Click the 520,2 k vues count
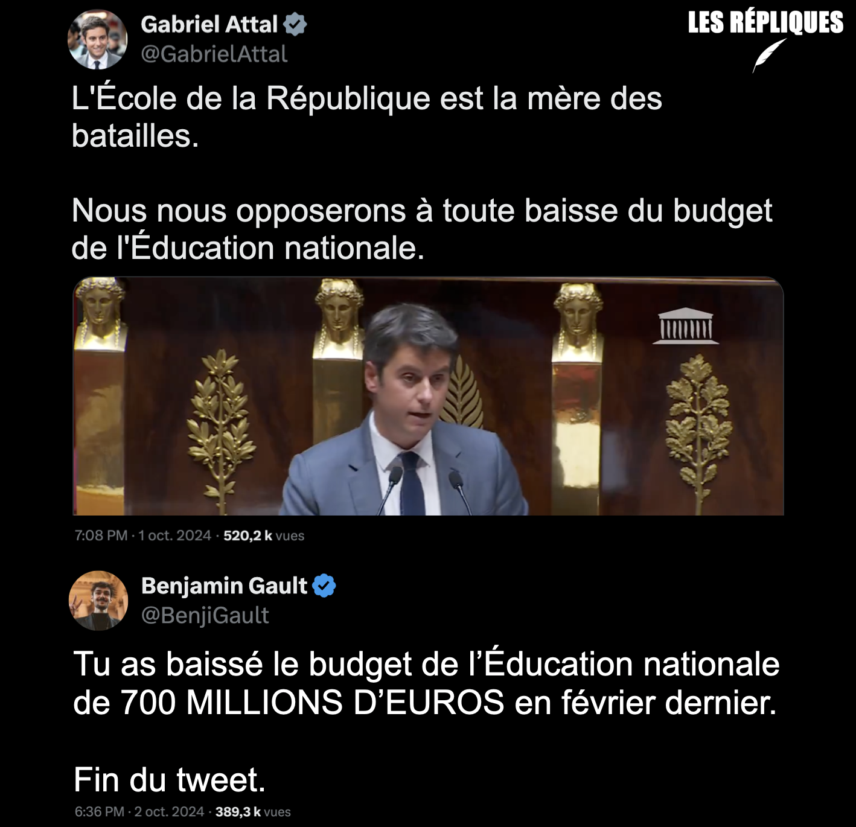The height and width of the screenshot is (827, 856). [x=264, y=535]
